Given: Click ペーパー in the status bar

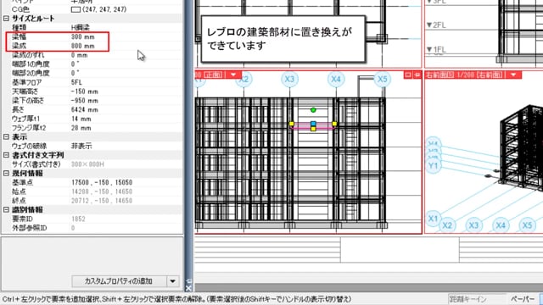Looking at the screenshot, I should 523,299.
